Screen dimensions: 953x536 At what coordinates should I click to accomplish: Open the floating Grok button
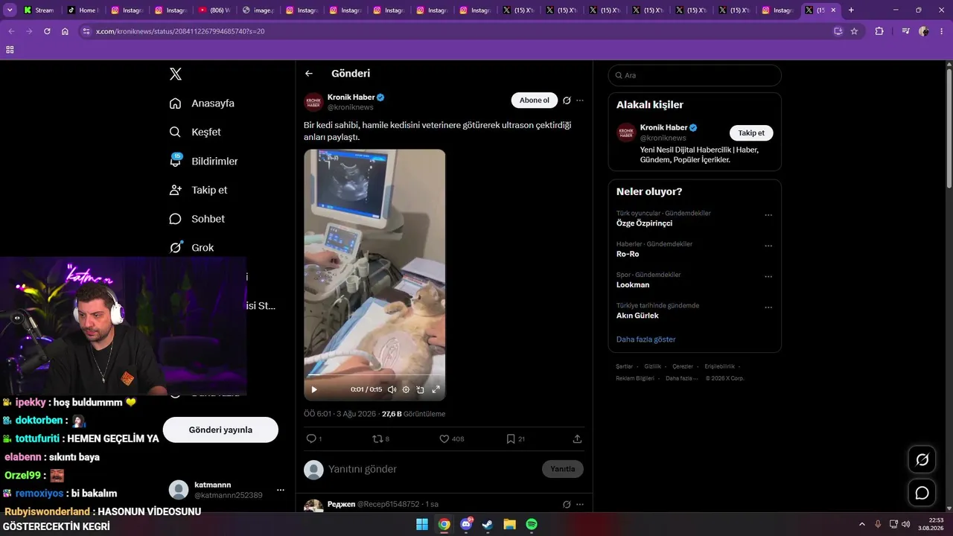[922, 459]
